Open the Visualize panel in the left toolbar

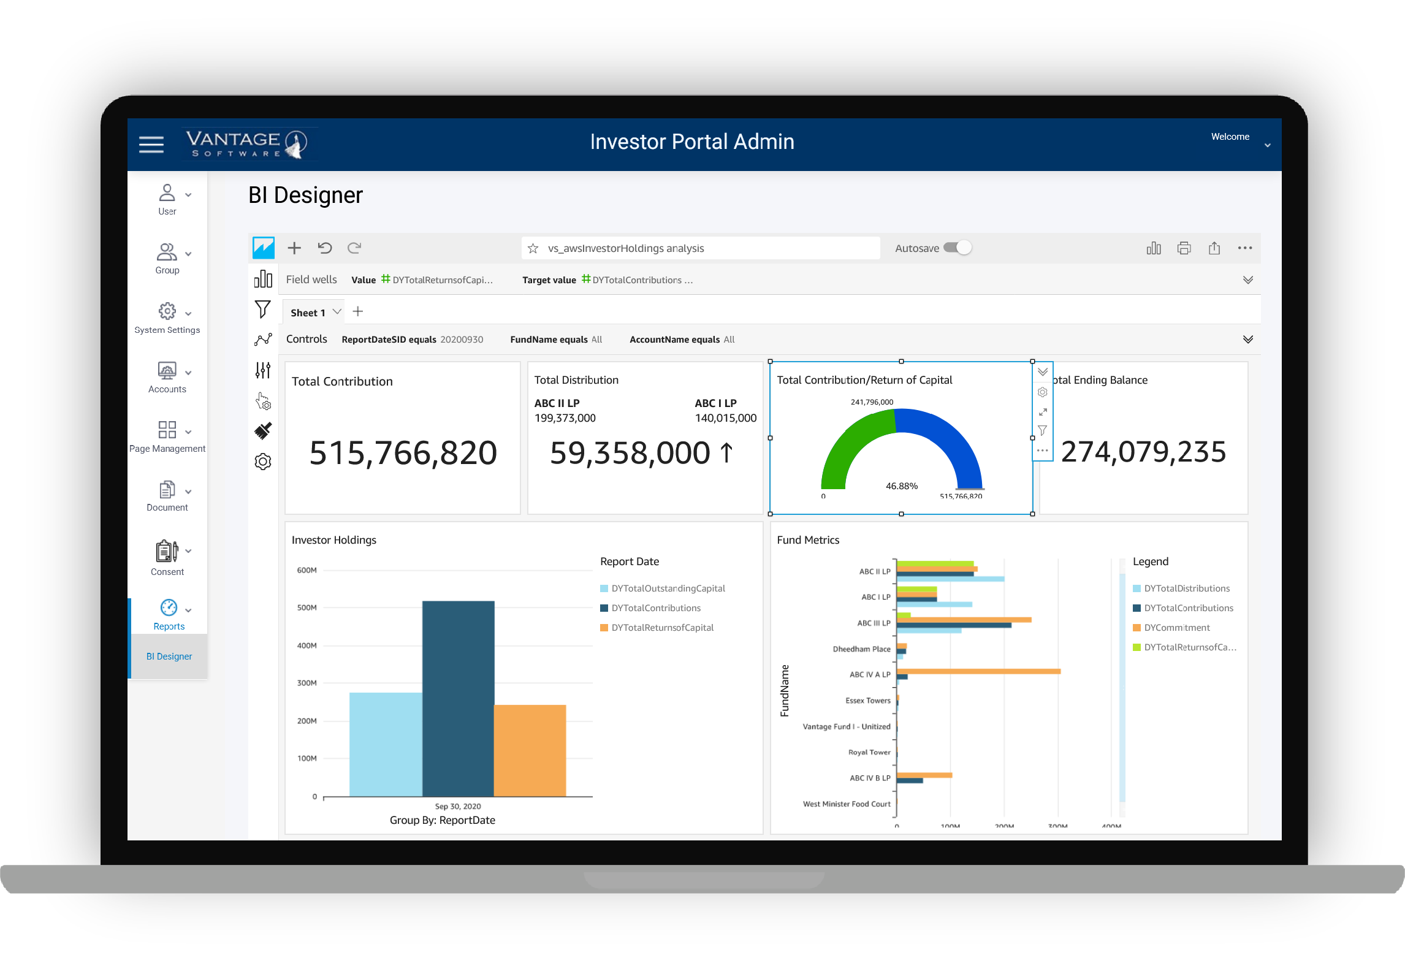[263, 279]
